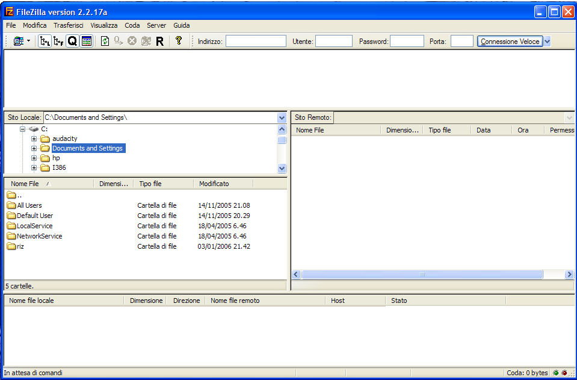577x380 pixels.
Task: Sort local files by Modificato column
Action: click(x=223, y=183)
